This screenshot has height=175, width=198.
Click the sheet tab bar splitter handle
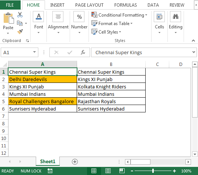tap(119, 162)
